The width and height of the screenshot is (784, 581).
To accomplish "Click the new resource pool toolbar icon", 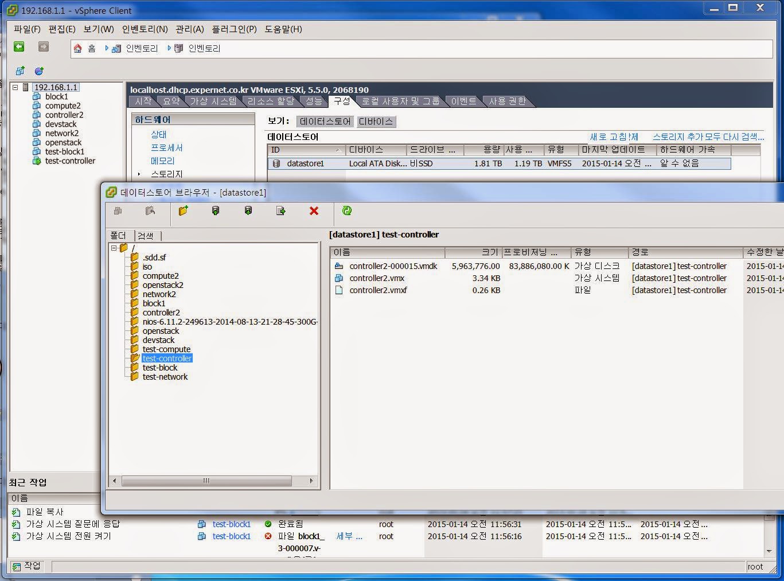I will [39, 71].
